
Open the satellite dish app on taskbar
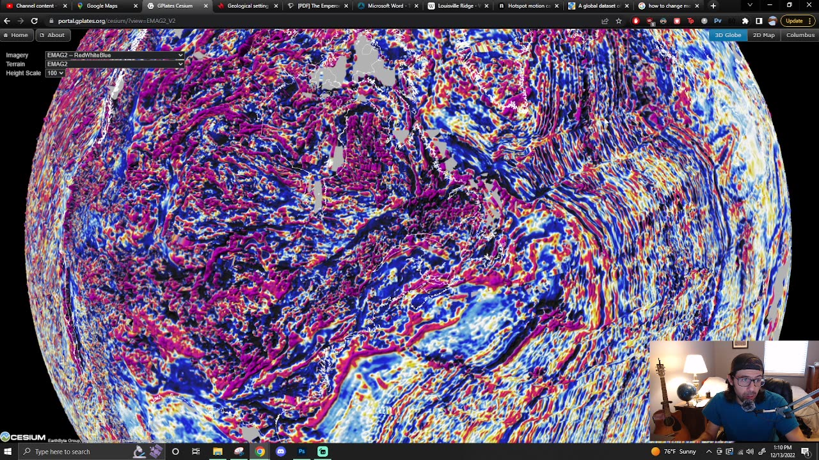[239, 452]
